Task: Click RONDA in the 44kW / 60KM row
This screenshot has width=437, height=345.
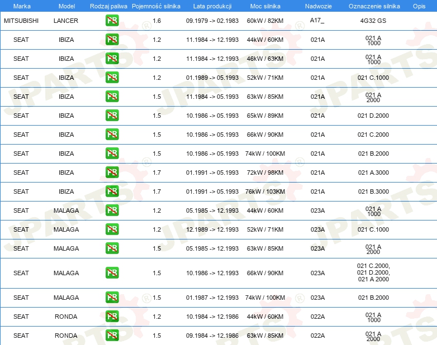Action: [66, 317]
